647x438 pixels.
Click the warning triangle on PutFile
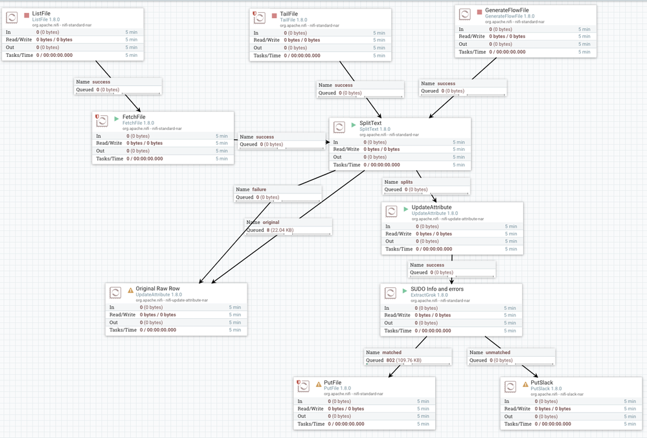[x=319, y=384]
